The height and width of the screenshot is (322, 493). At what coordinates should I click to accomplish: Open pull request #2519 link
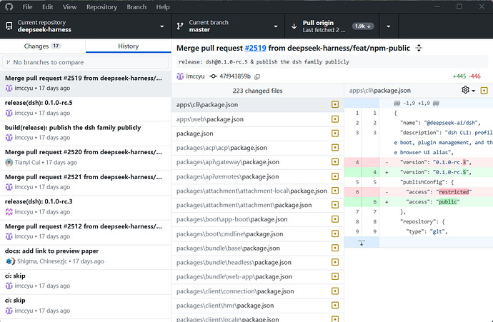click(x=255, y=48)
